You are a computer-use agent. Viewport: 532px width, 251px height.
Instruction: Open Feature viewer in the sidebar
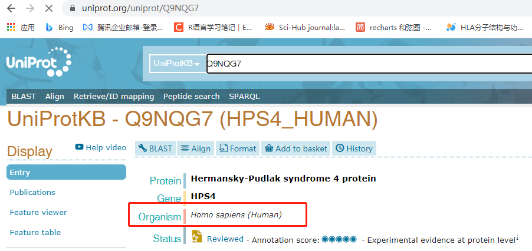[38, 212]
